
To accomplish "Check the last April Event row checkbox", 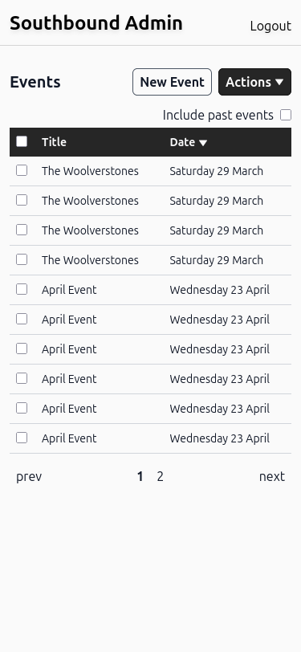I will click(22, 438).
